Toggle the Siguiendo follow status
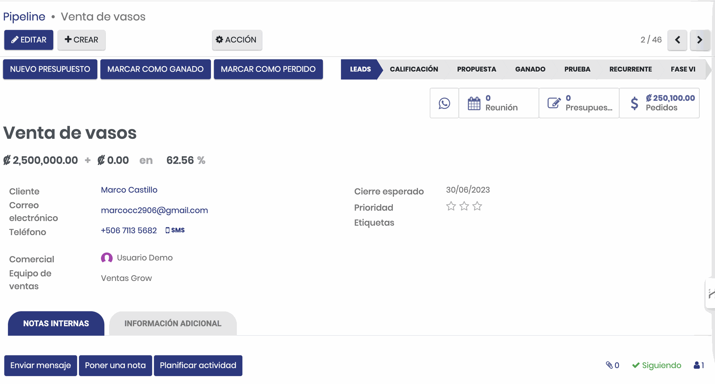This screenshot has width=715, height=384. pyautogui.click(x=657, y=365)
